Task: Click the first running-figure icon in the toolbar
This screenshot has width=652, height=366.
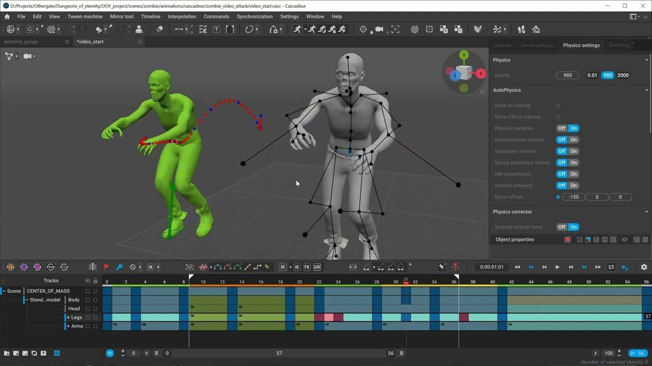Action: coord(297,29)
